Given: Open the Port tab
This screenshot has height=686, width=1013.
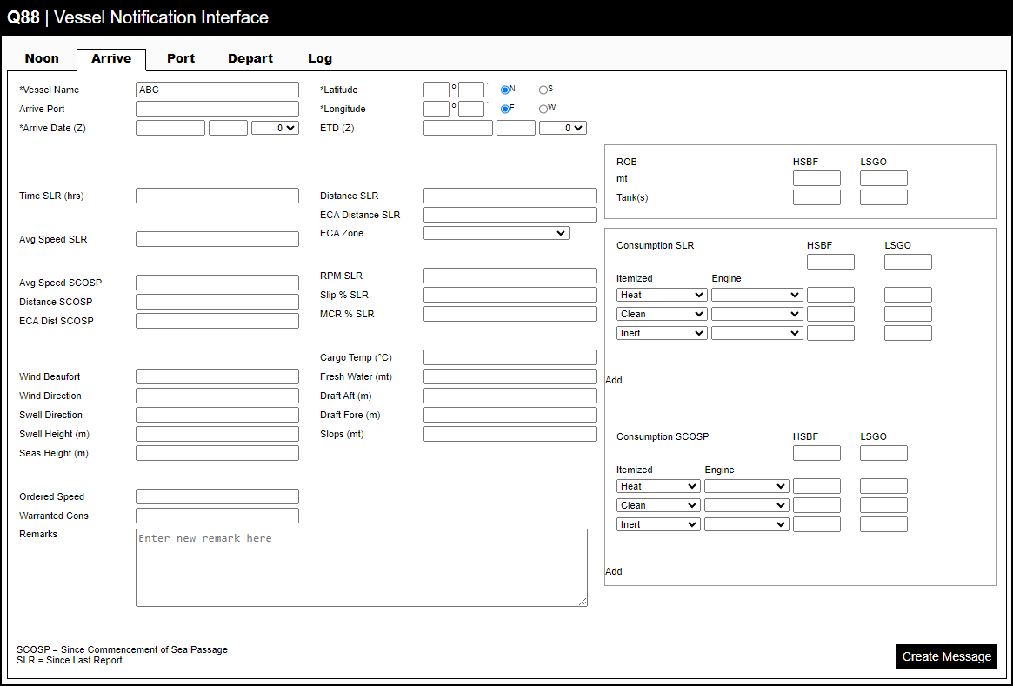Looking at the screenshot, I should pyautogui.click(x=181, y=58).
